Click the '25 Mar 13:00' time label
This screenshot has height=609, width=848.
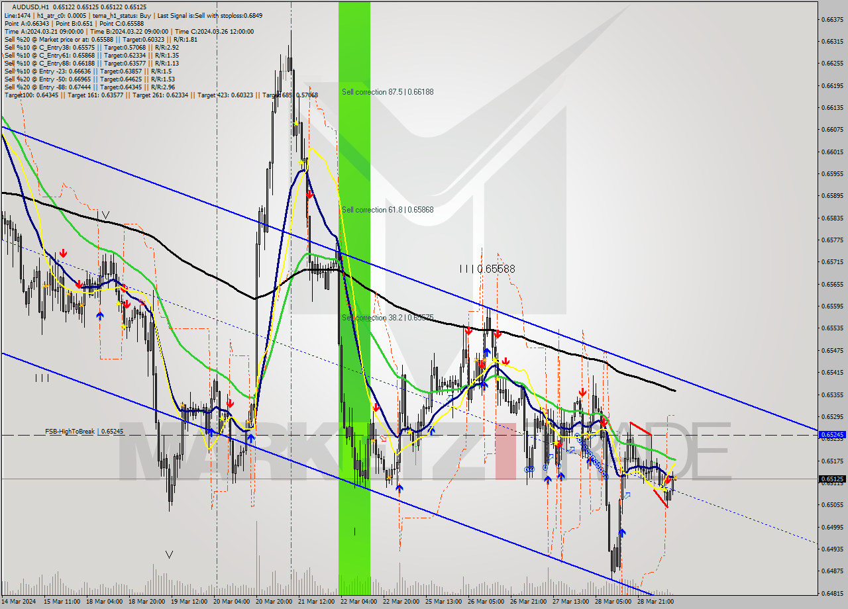pyautogui.click(x=443, y=601)
